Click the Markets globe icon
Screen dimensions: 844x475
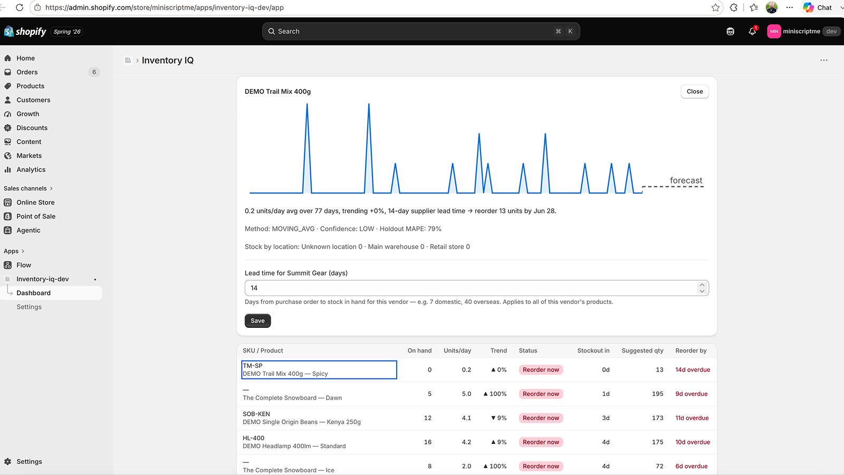tap(8, 156)
